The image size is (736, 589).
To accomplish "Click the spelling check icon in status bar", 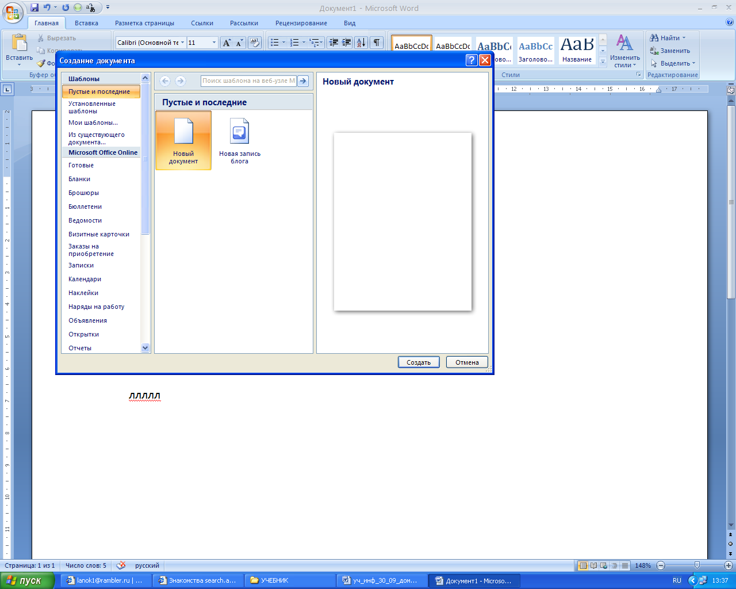I will pos(121,565).
